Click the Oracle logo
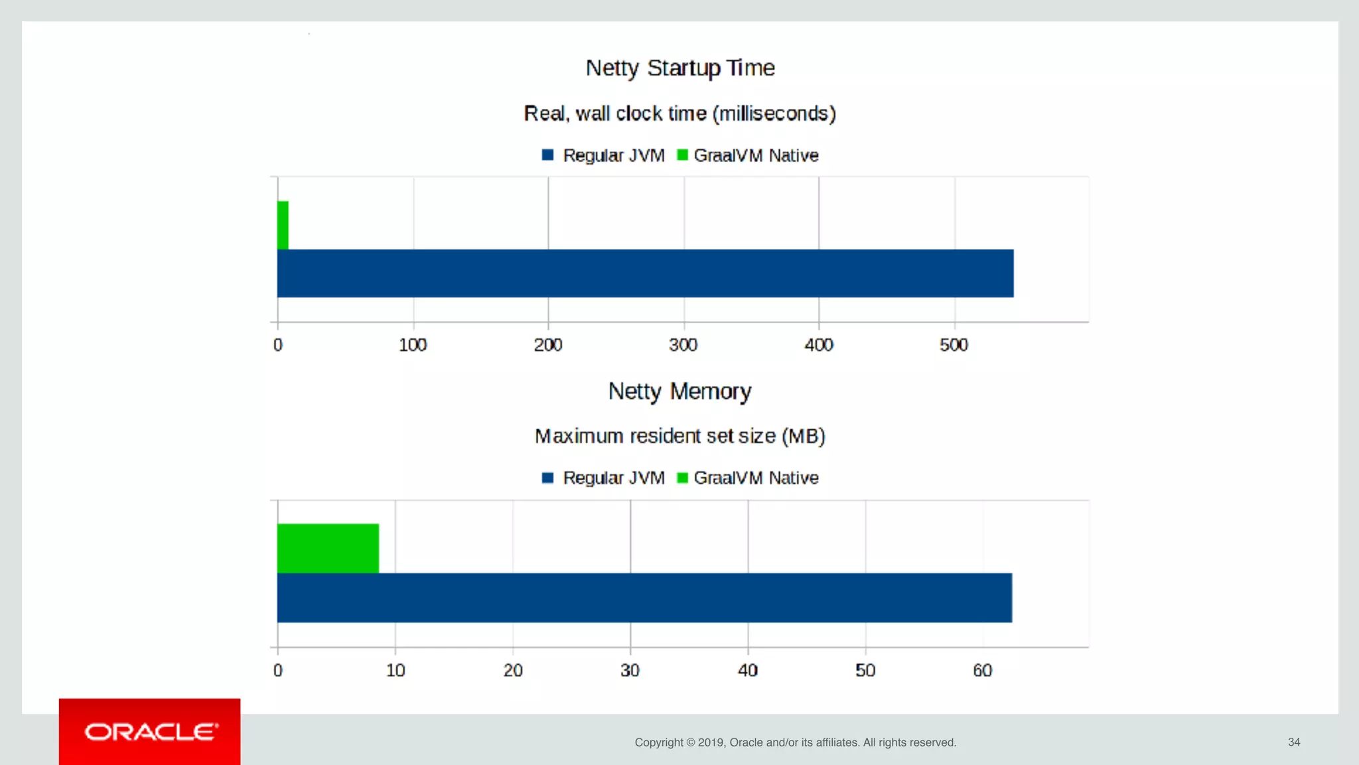 tap(150, 732)
